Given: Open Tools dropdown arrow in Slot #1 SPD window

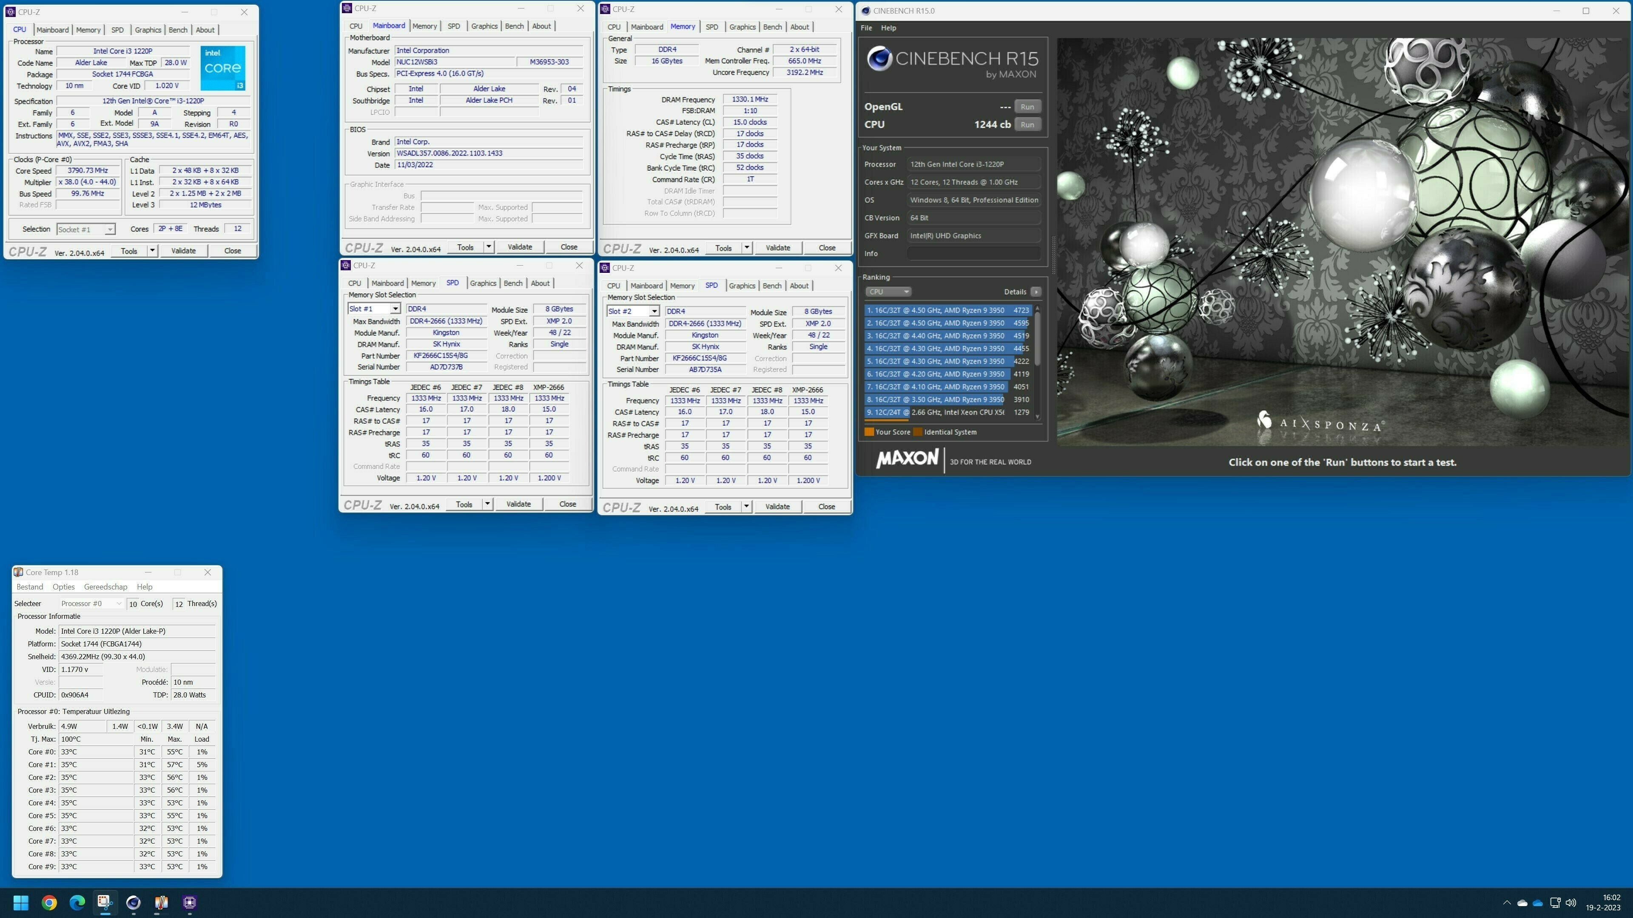Looking at the screenshot, I should [487, 504].
